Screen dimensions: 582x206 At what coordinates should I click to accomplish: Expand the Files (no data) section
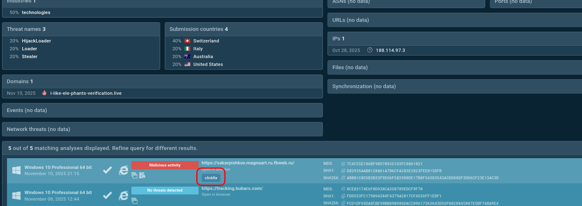[455, 67]
